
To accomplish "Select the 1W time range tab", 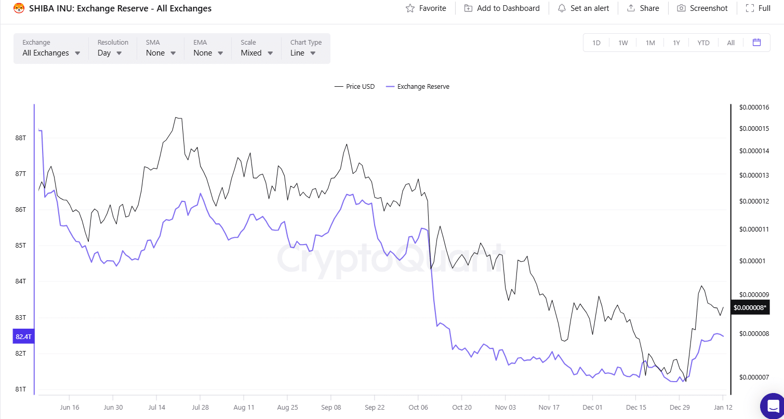I will coord(623,43).
